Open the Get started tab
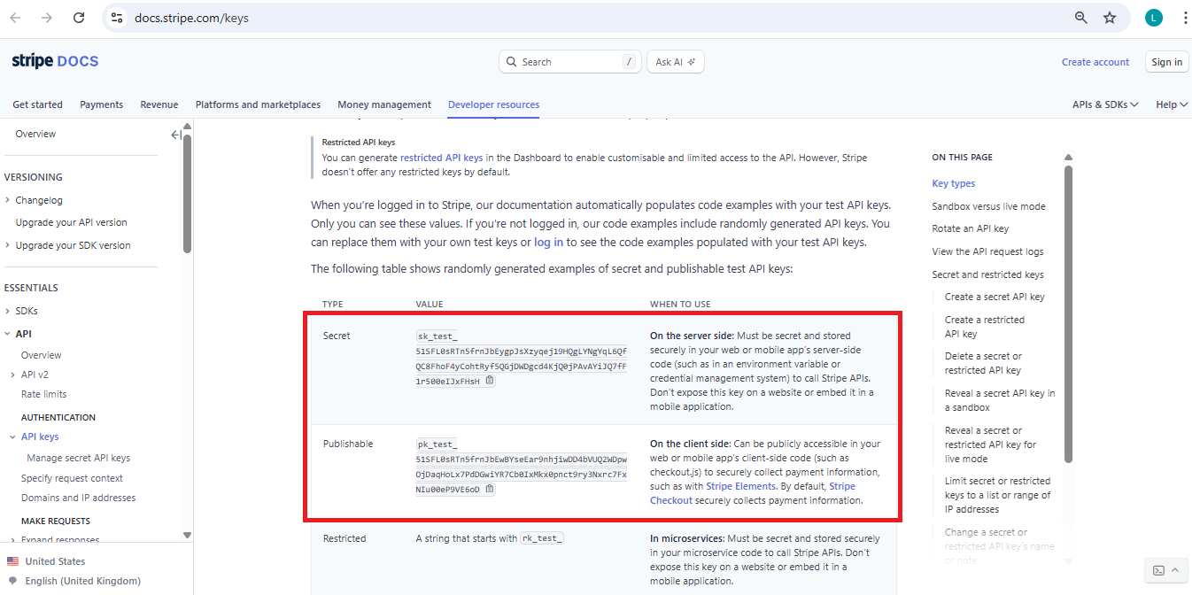The height and width of the screenshot is (595, 1192). [x=37, y=104]
